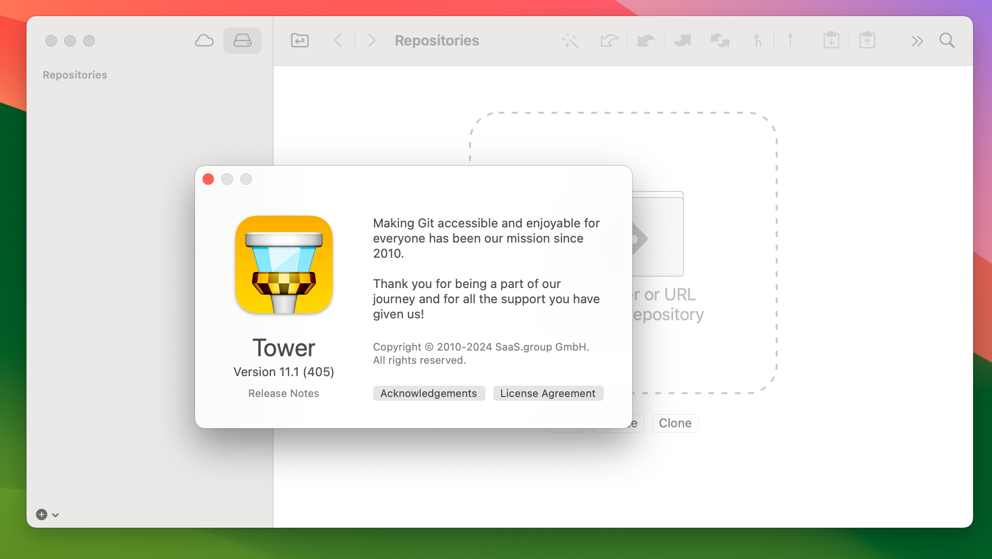Expand the overflow toolbar menu
992x559 pixels.
[x=917, y=40]
